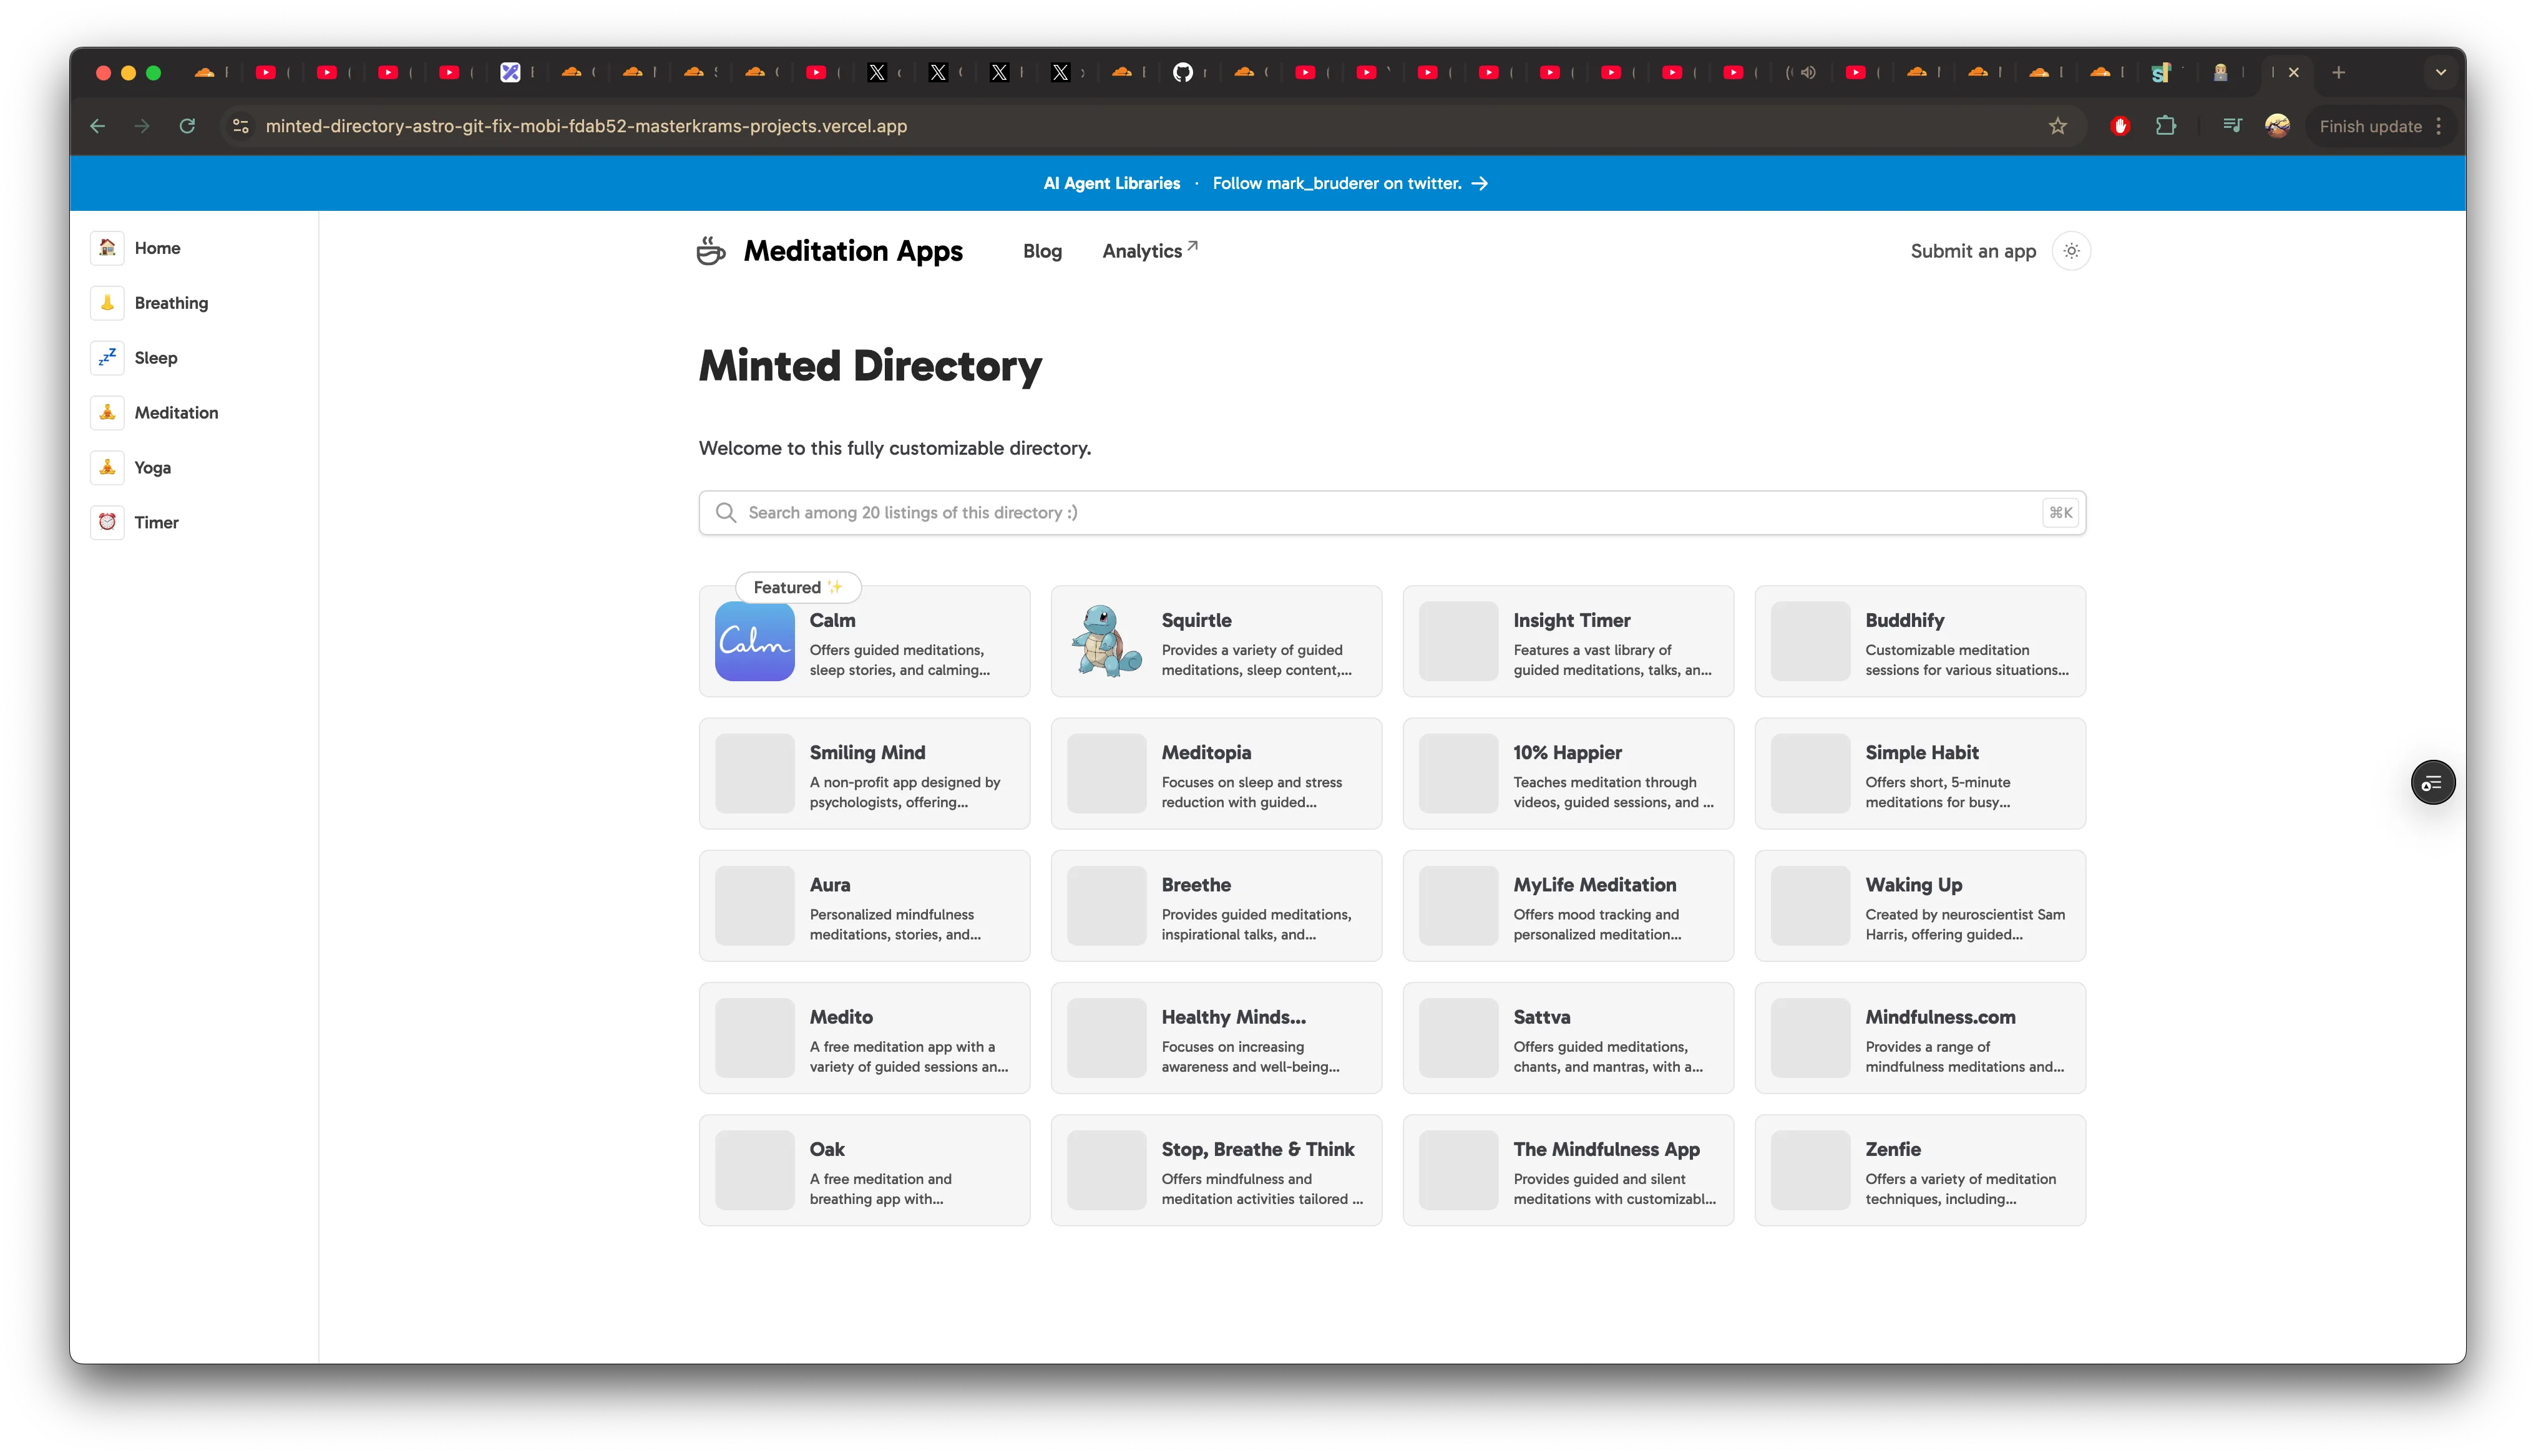Open the Chrome three-dot menu
Image resolution: width=2536 pixels, height=1456 pixels.
[x=2439, y=126]
